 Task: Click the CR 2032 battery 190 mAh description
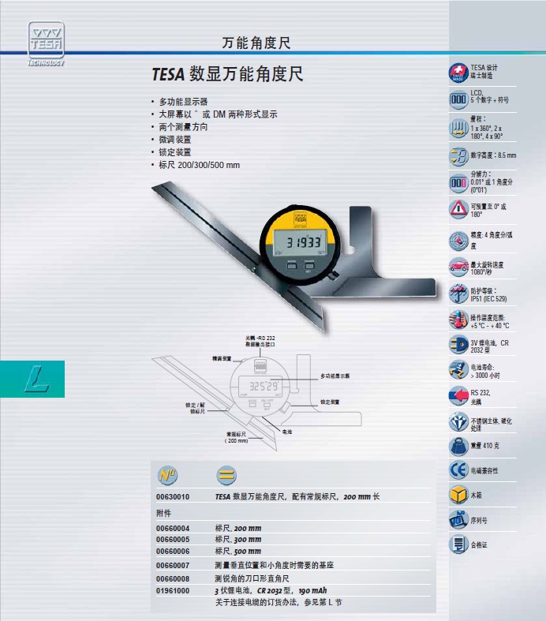[271, 590]
